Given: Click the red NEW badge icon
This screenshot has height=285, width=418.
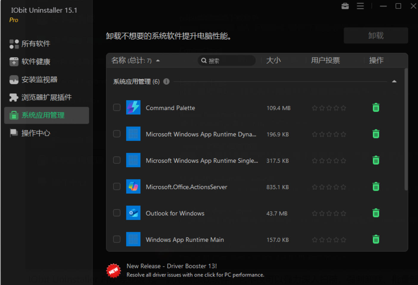Looking at the screenshot, I should (x=114, y=270).
